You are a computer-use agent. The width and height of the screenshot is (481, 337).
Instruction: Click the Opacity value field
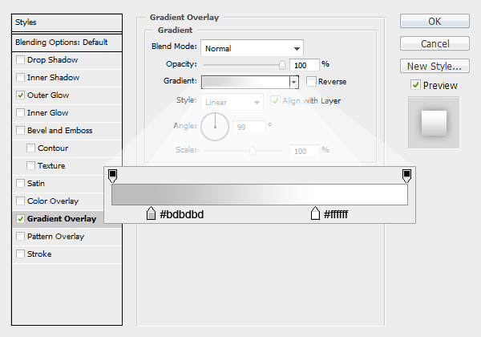tap(305, 65)
